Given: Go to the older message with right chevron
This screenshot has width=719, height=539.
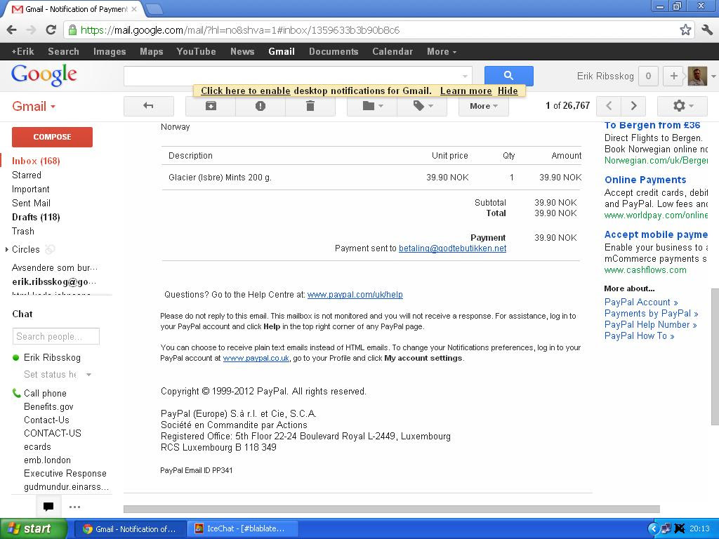Looking at the screenshot, I should point(633,106).
